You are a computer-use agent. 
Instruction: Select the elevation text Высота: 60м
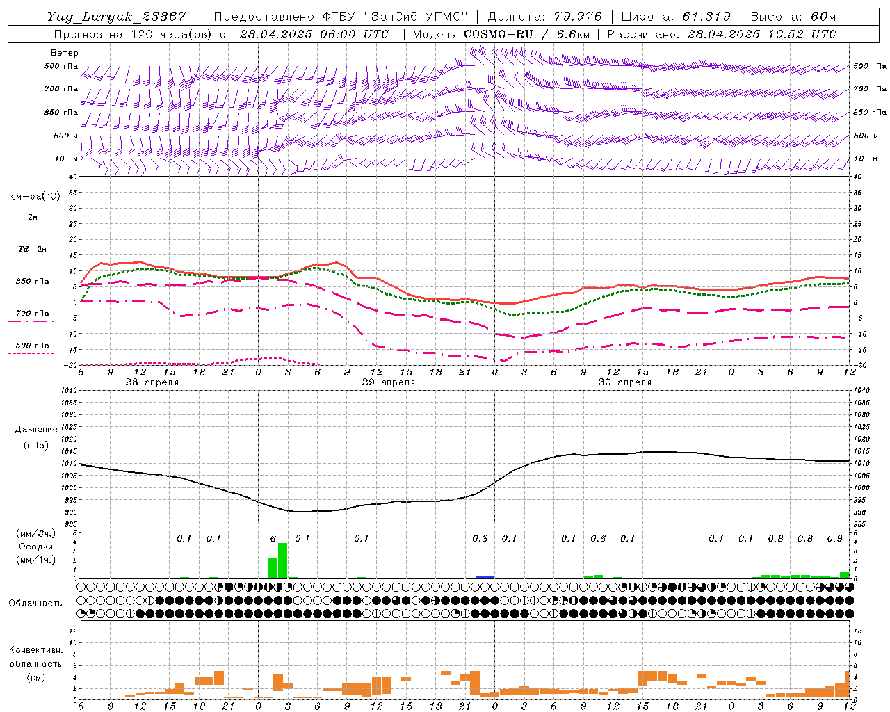793,17
